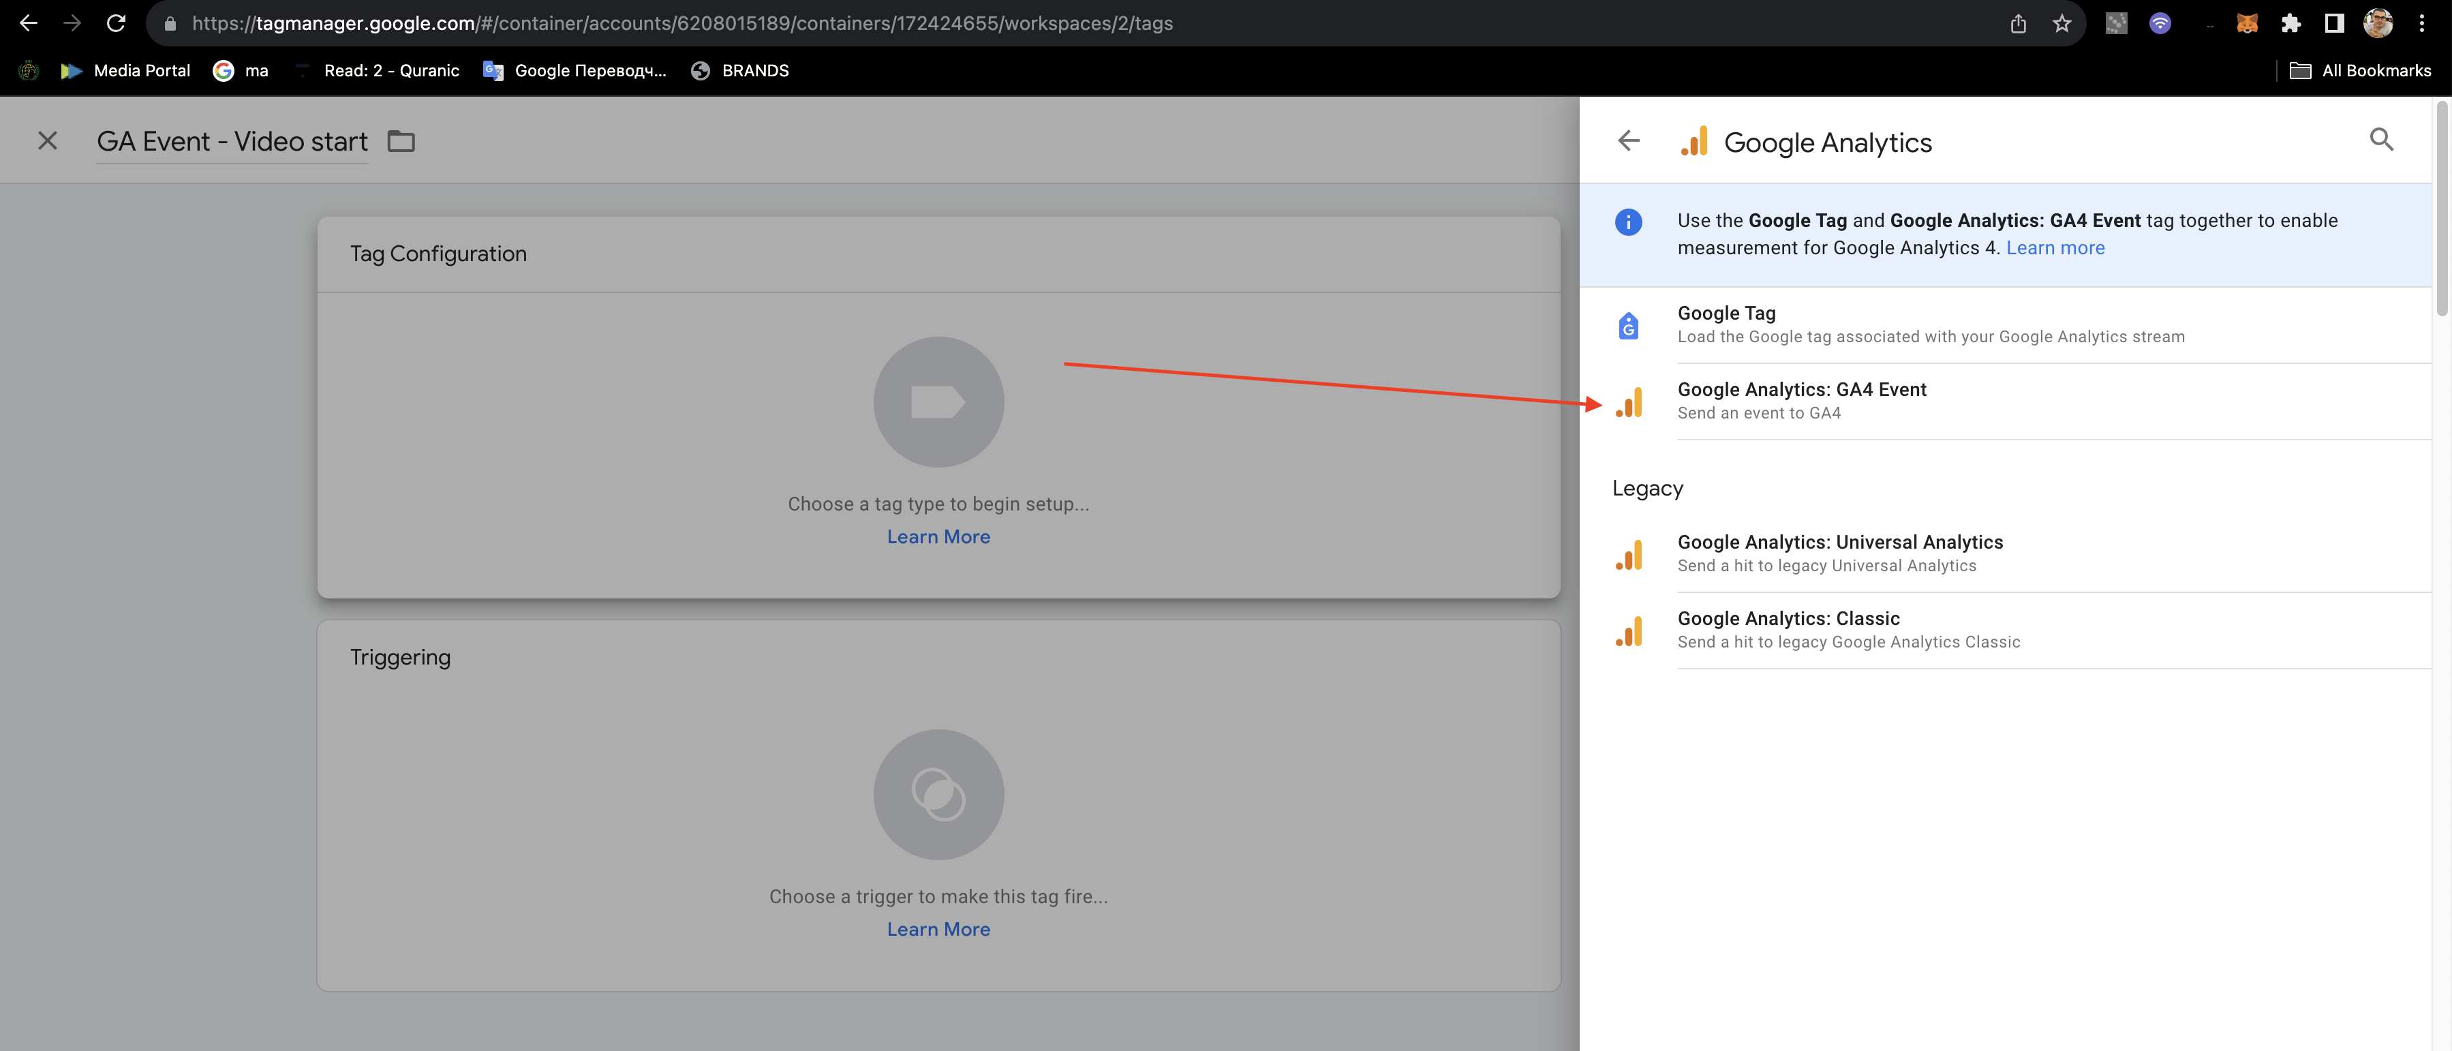Open the Google Переводч... bookmark

click(575, 70)
